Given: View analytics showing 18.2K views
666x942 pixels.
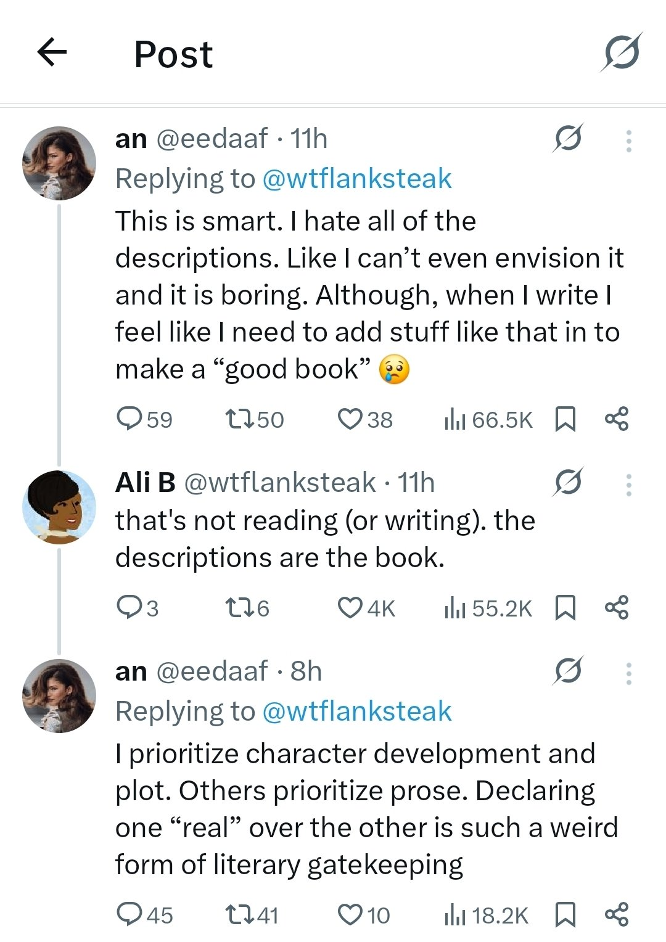Looking at the screenshot, I should click(486, 915).
